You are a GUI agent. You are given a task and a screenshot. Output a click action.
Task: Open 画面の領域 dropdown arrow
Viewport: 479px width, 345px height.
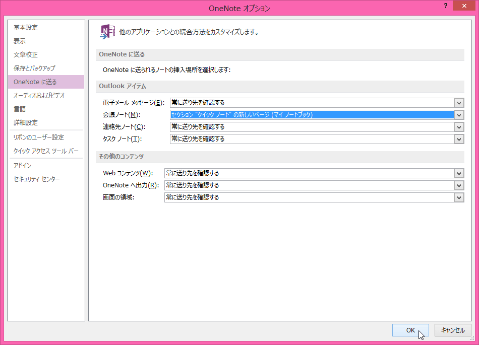pyautogui.click(x=459, y=197)
